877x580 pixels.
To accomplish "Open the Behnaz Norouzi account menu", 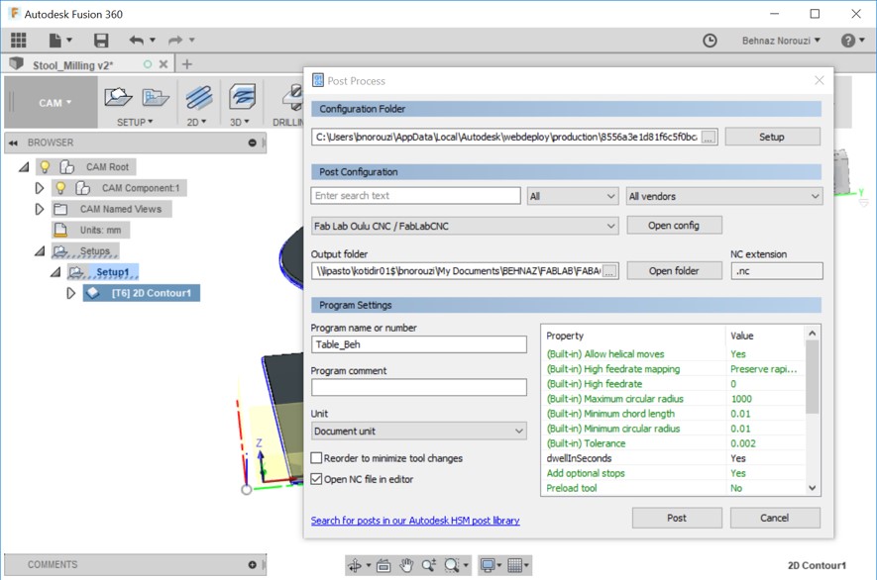I will click(781, 41).
